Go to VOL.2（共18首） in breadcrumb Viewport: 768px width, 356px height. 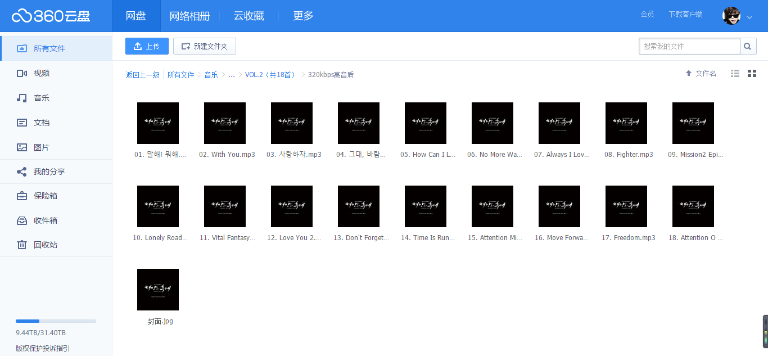(x=272, y=75)
